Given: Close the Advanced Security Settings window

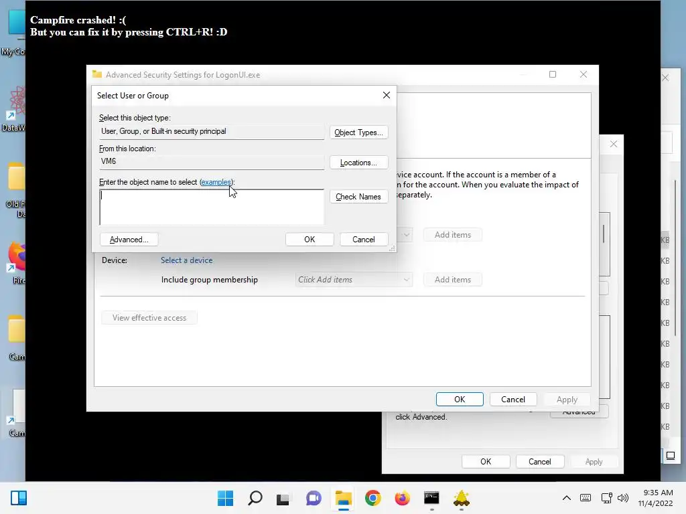Looking at the screenshot, I should pos(584,74).
